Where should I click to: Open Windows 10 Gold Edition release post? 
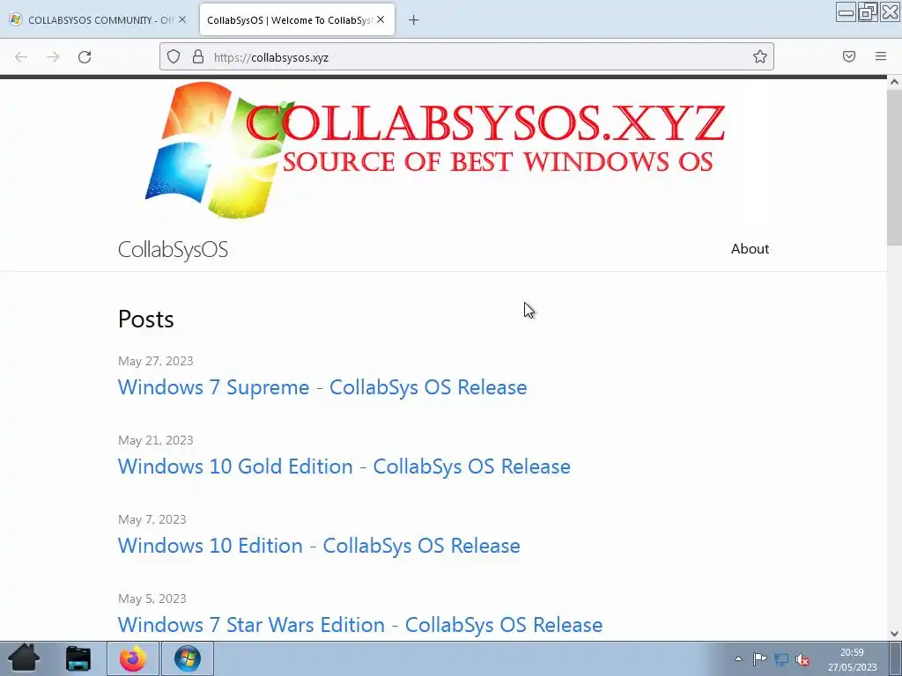tap(344, 467)
